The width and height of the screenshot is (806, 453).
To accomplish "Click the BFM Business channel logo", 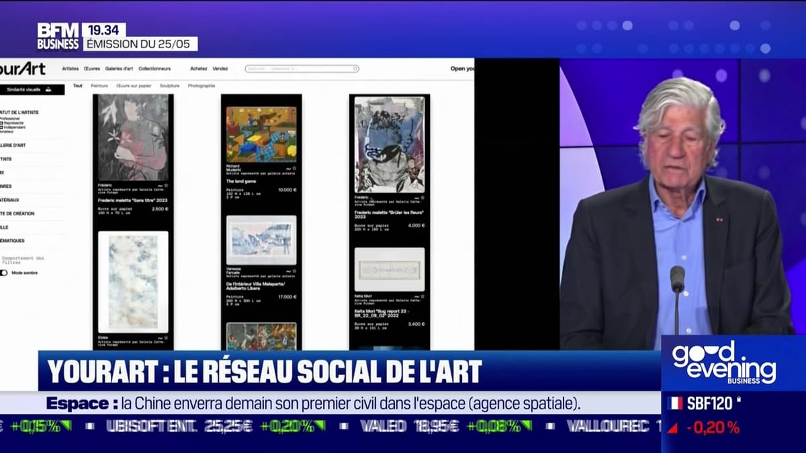I will click(x=58, y=36).
